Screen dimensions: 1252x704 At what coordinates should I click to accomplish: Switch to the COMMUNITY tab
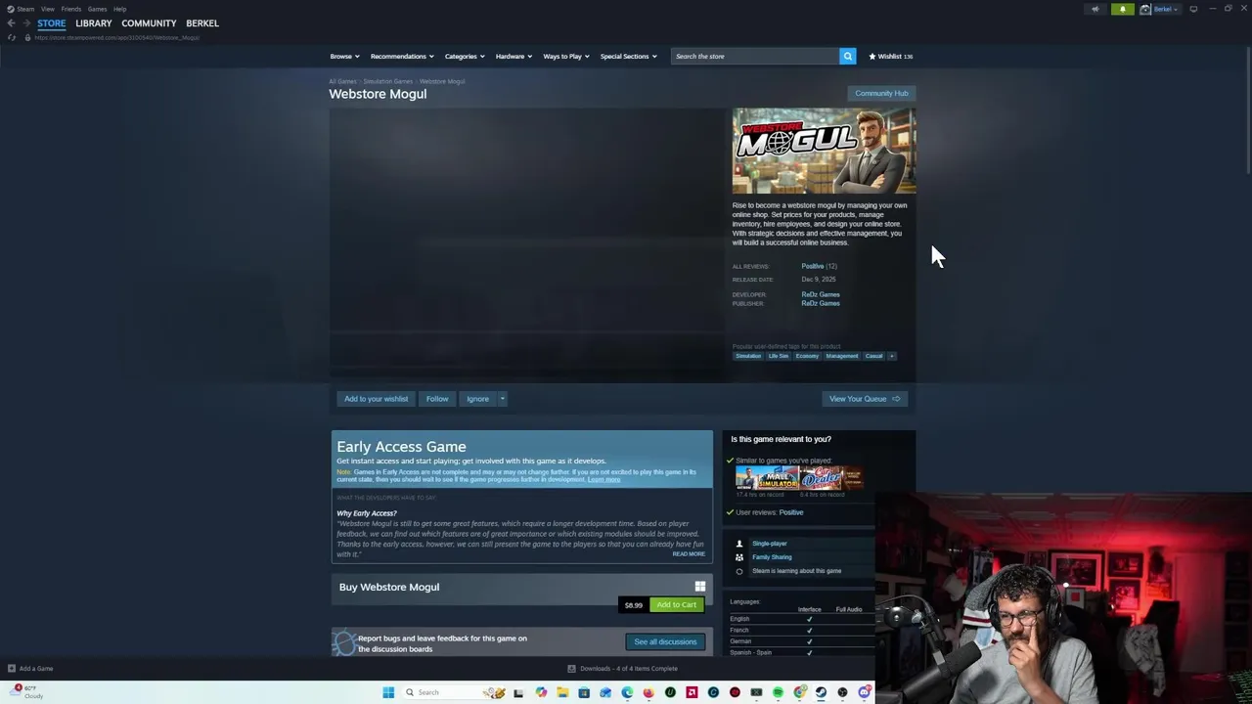click(149, 23)
